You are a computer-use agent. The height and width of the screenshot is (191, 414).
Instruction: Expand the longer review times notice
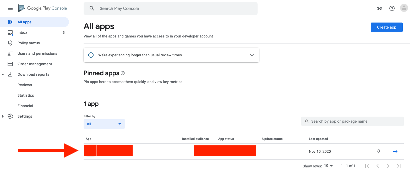[x=252, y=55]
